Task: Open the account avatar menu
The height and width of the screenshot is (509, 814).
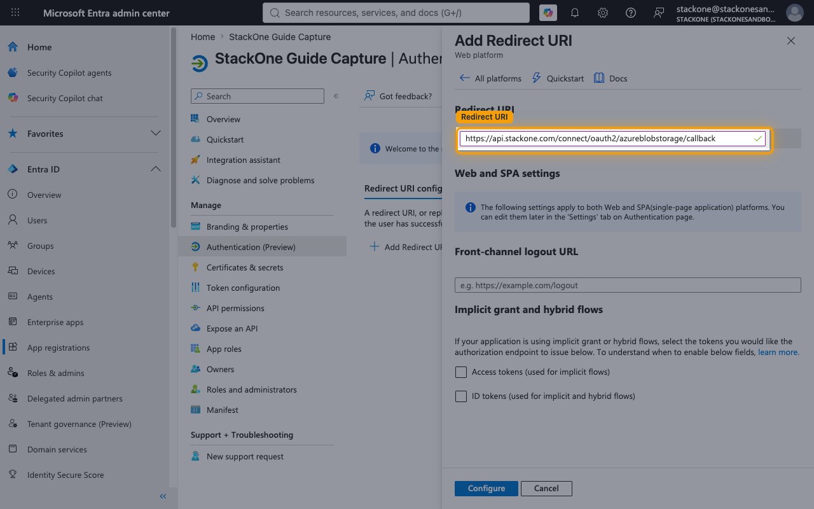Action: coord(794,13)
